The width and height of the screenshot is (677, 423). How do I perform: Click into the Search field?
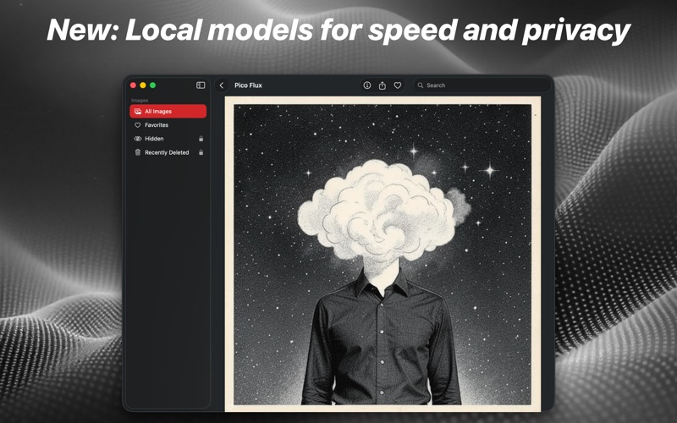tap(482, 85)
